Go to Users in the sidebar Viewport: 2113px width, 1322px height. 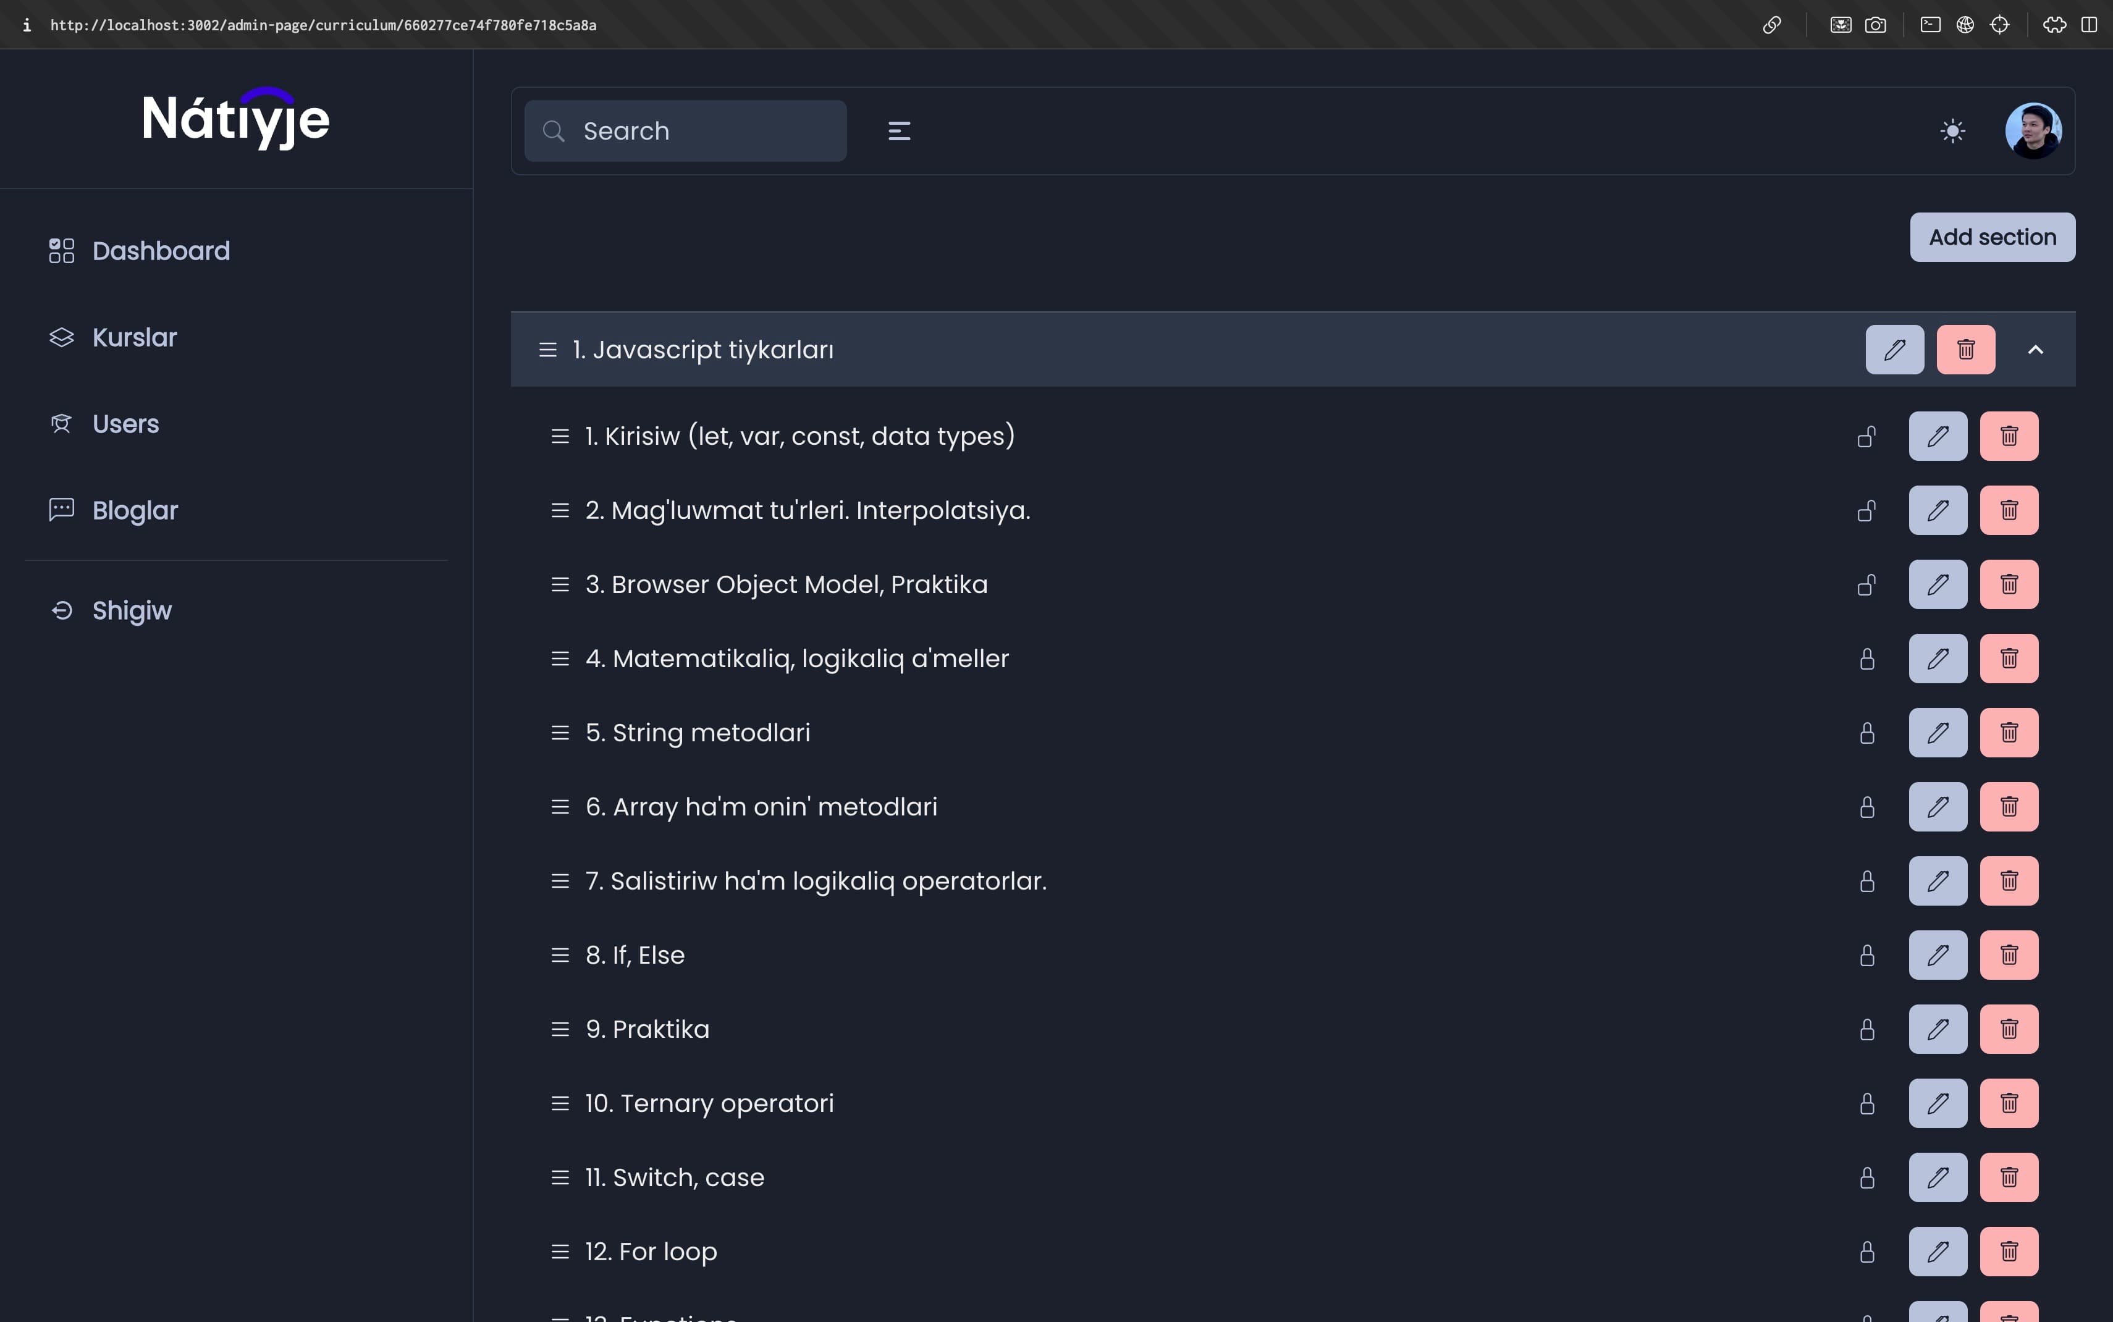point(125,424)
